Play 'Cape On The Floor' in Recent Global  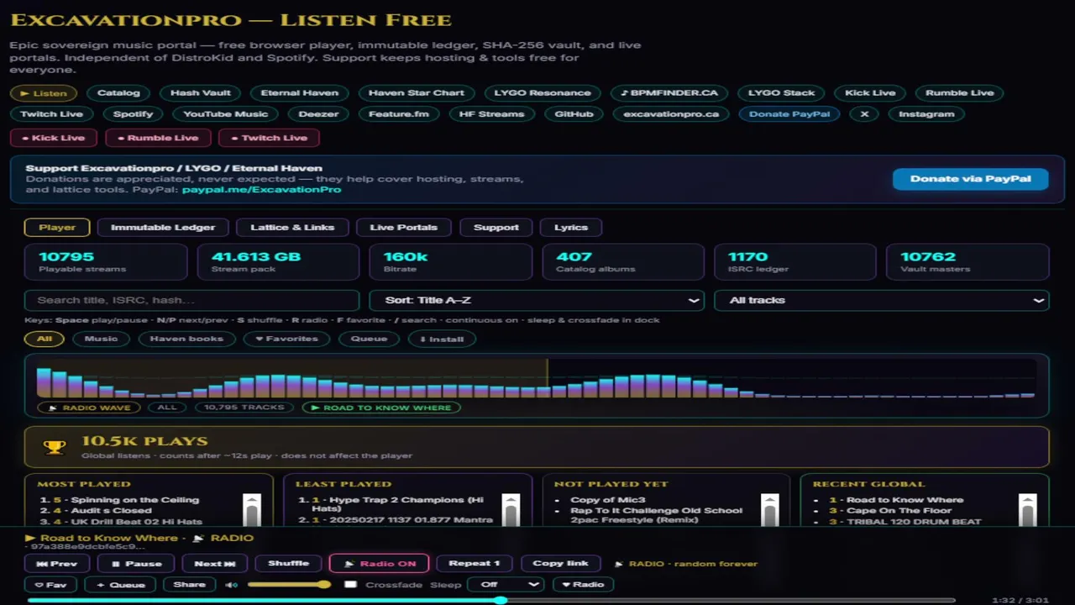click(x=899, y=511)
